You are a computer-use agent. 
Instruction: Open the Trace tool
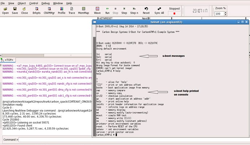click(72, 11)
